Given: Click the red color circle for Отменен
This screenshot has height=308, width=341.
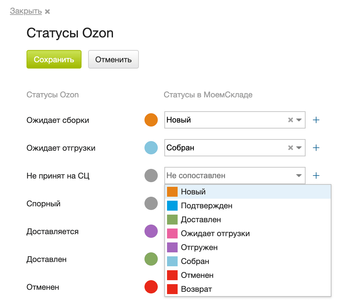Looking at the screenshot, I should (x=151, y=287).
